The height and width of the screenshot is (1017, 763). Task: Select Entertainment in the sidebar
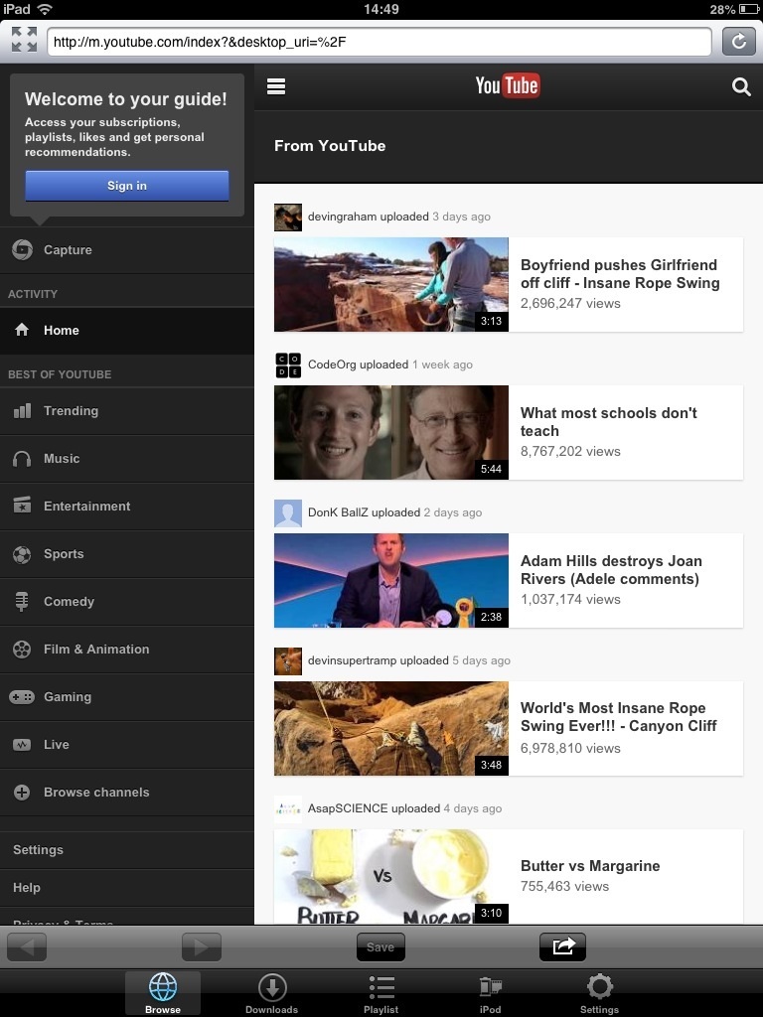[x=127, y=507]
